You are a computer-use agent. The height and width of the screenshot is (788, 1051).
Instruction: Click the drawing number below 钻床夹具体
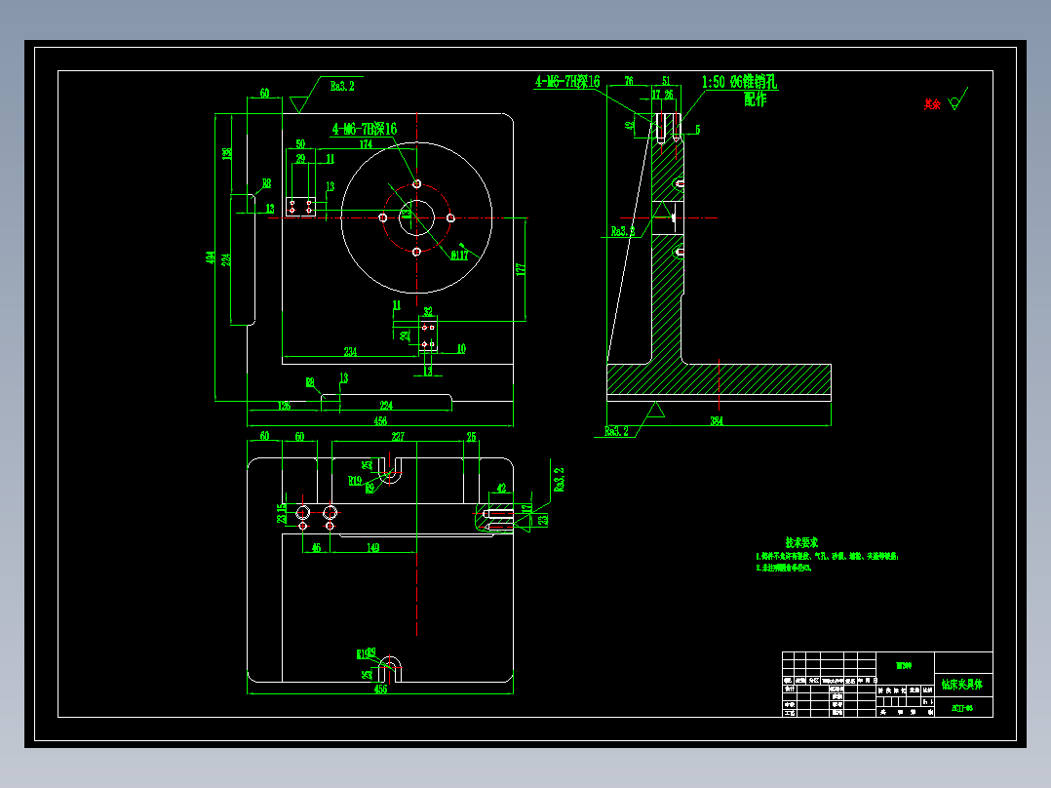click(x=962, y=708)
